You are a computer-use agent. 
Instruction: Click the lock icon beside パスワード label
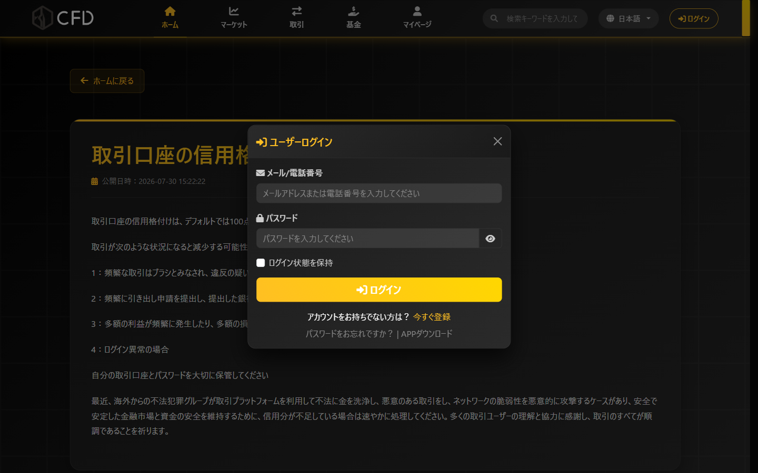pos(260,218)
